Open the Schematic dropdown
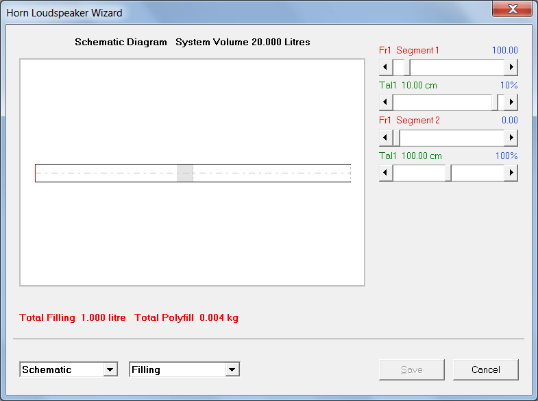 coord(110,369)
